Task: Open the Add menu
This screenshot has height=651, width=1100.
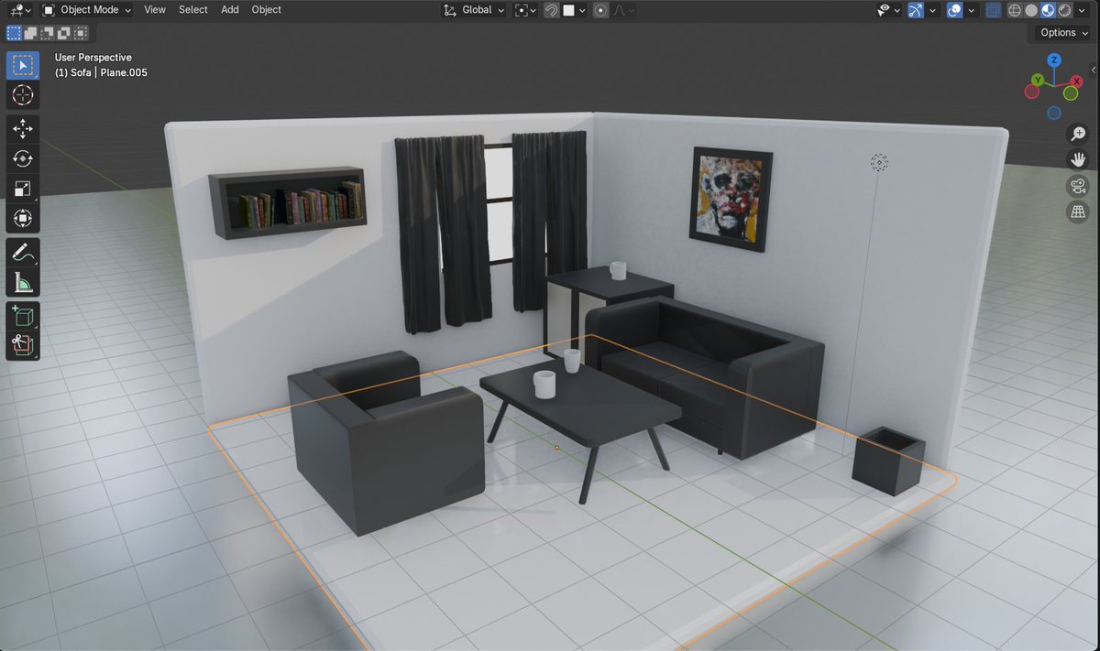Action: 229,10
